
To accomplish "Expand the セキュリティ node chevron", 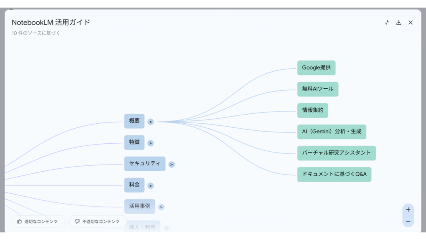I will [x=171, y=164].
